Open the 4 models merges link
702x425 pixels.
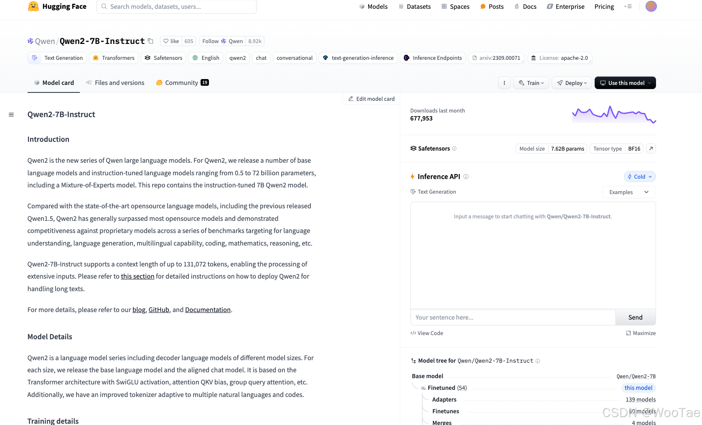(643, 422)
